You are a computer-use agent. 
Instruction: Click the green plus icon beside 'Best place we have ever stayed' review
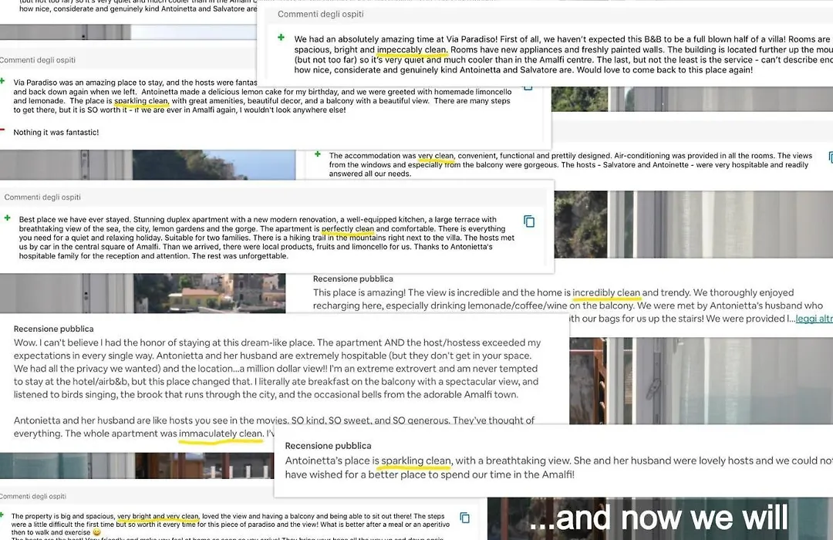[x=8, y=218]
